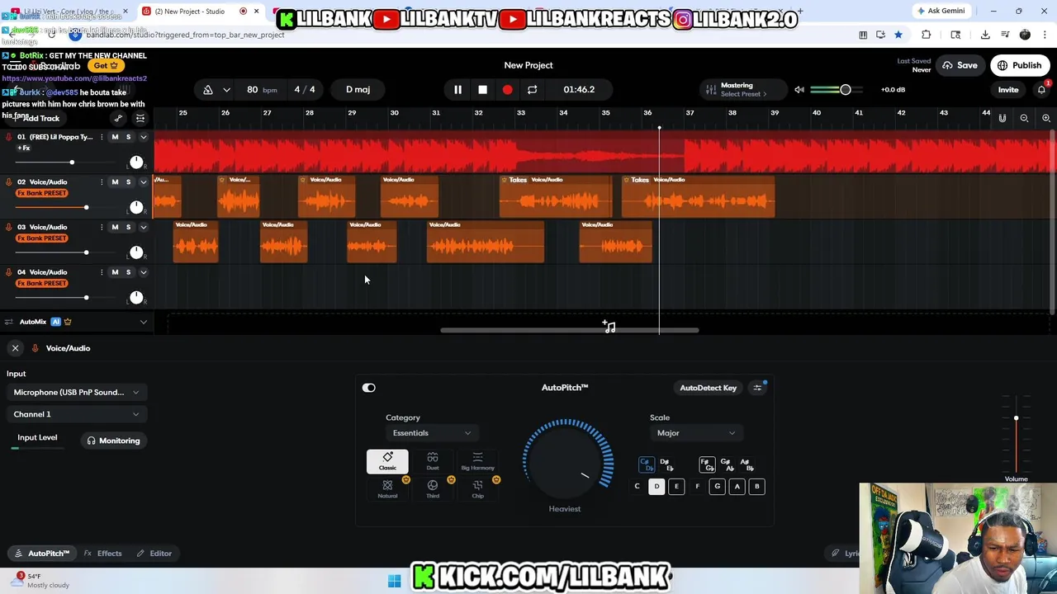The image size is (1057, 594).
Task: Click the Publish button
Action: coord(1020,65)
